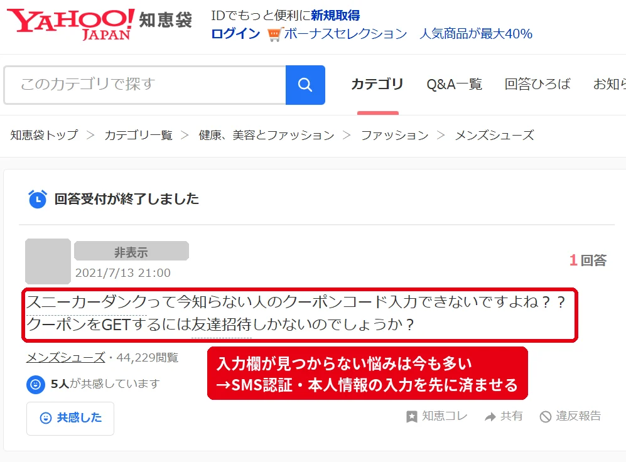
Task: Open the 回答ひろば tab
Action: pyautogui.click(x=537, y=84)
